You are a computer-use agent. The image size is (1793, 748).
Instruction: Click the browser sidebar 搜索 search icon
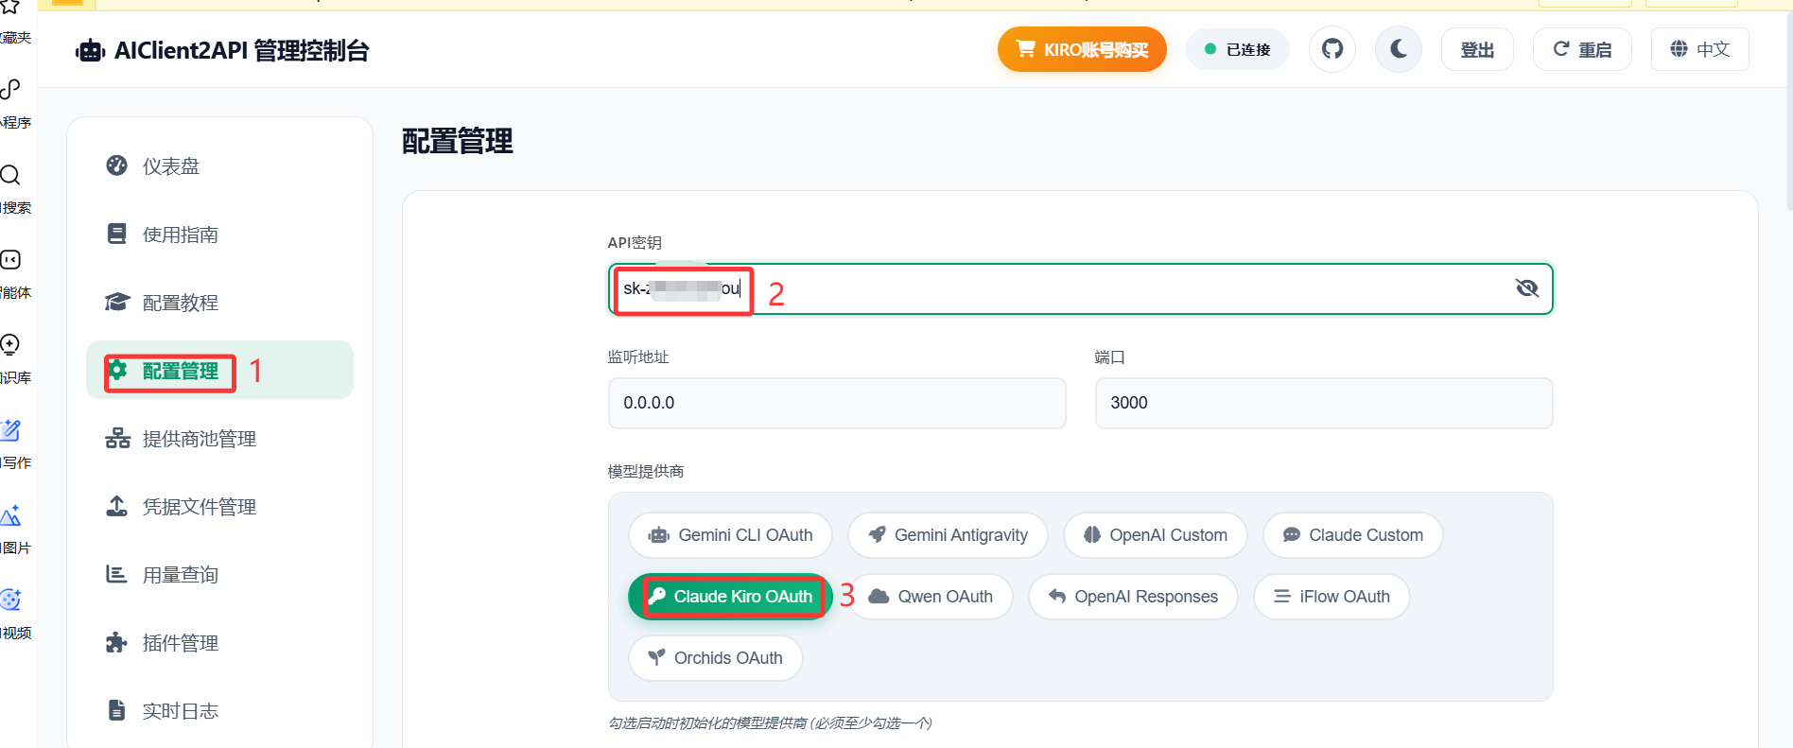click(10, 175)
